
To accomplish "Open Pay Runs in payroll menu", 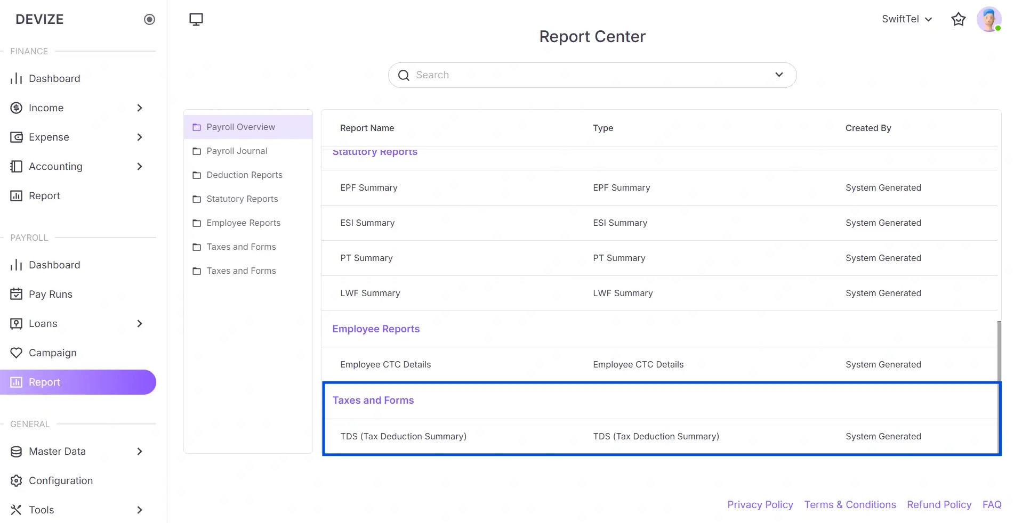I will (x=78, y=295).
